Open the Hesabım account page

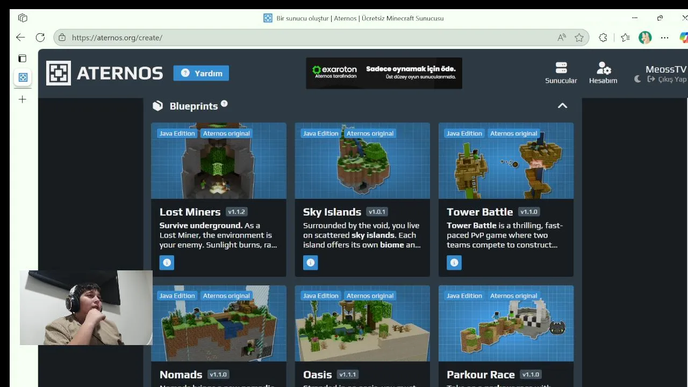[603, 73]
